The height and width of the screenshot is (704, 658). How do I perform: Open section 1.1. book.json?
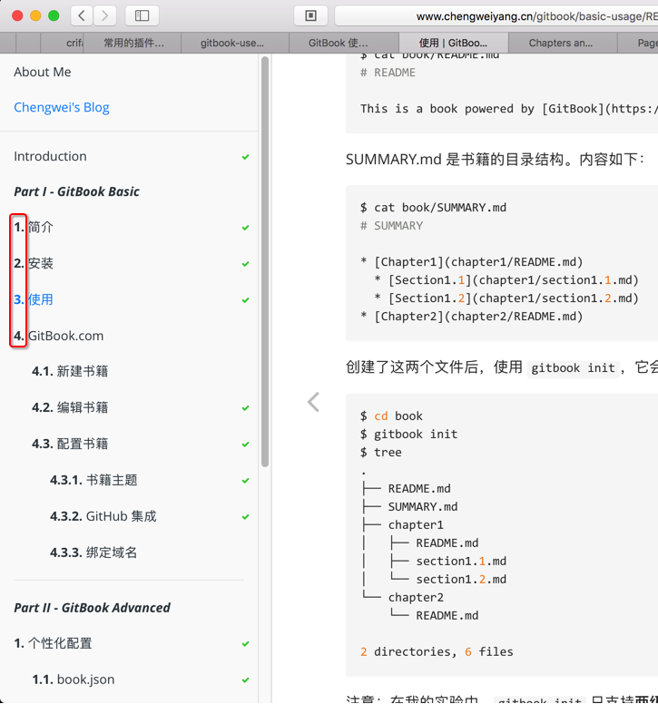[73, 680]
